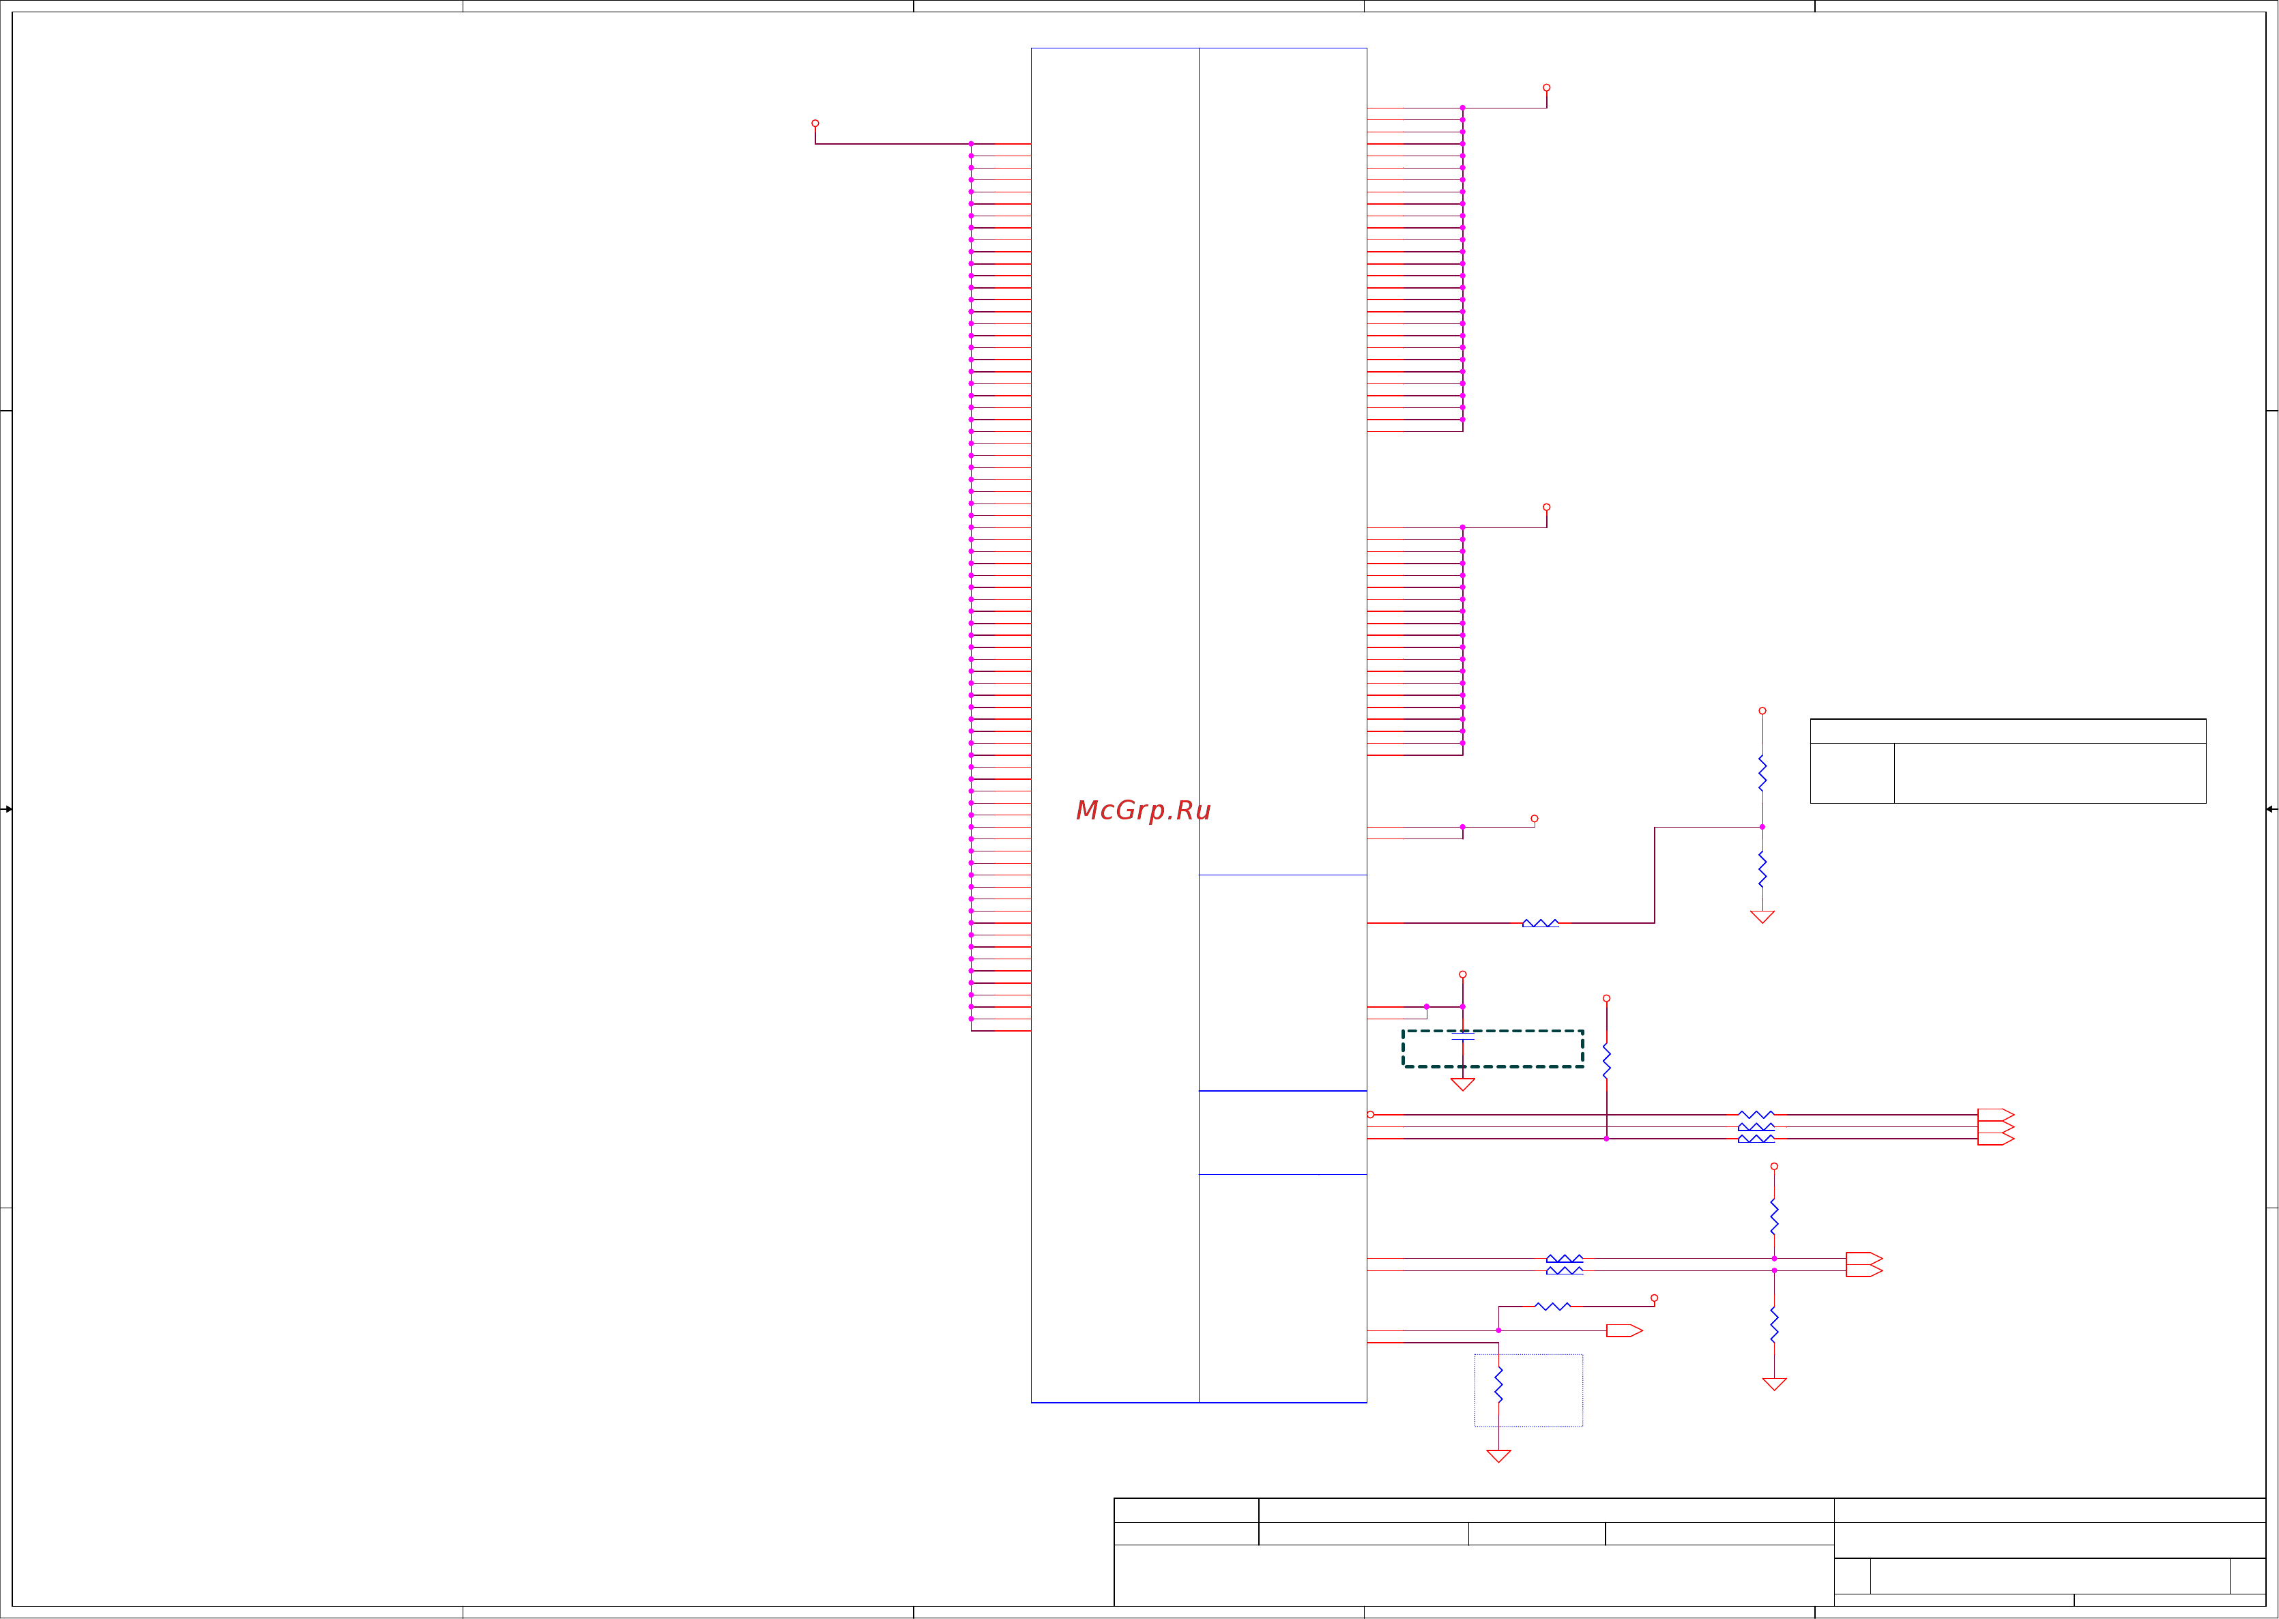Select the dashed dark-green rectangle outline
This screenshot has width=2279, height=1619.
pos(1492,1049)
